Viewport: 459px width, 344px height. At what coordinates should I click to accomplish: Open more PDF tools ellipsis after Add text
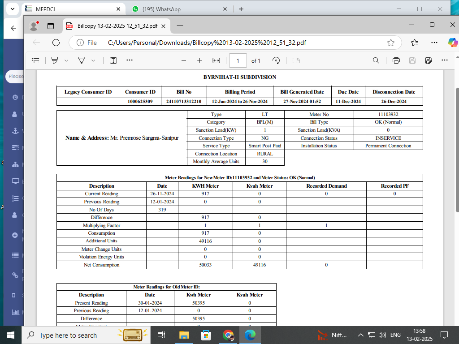130,60
